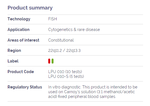Click the fixed peripheral blood samples line
Screen dimensions: 150x106
point(82,97)
